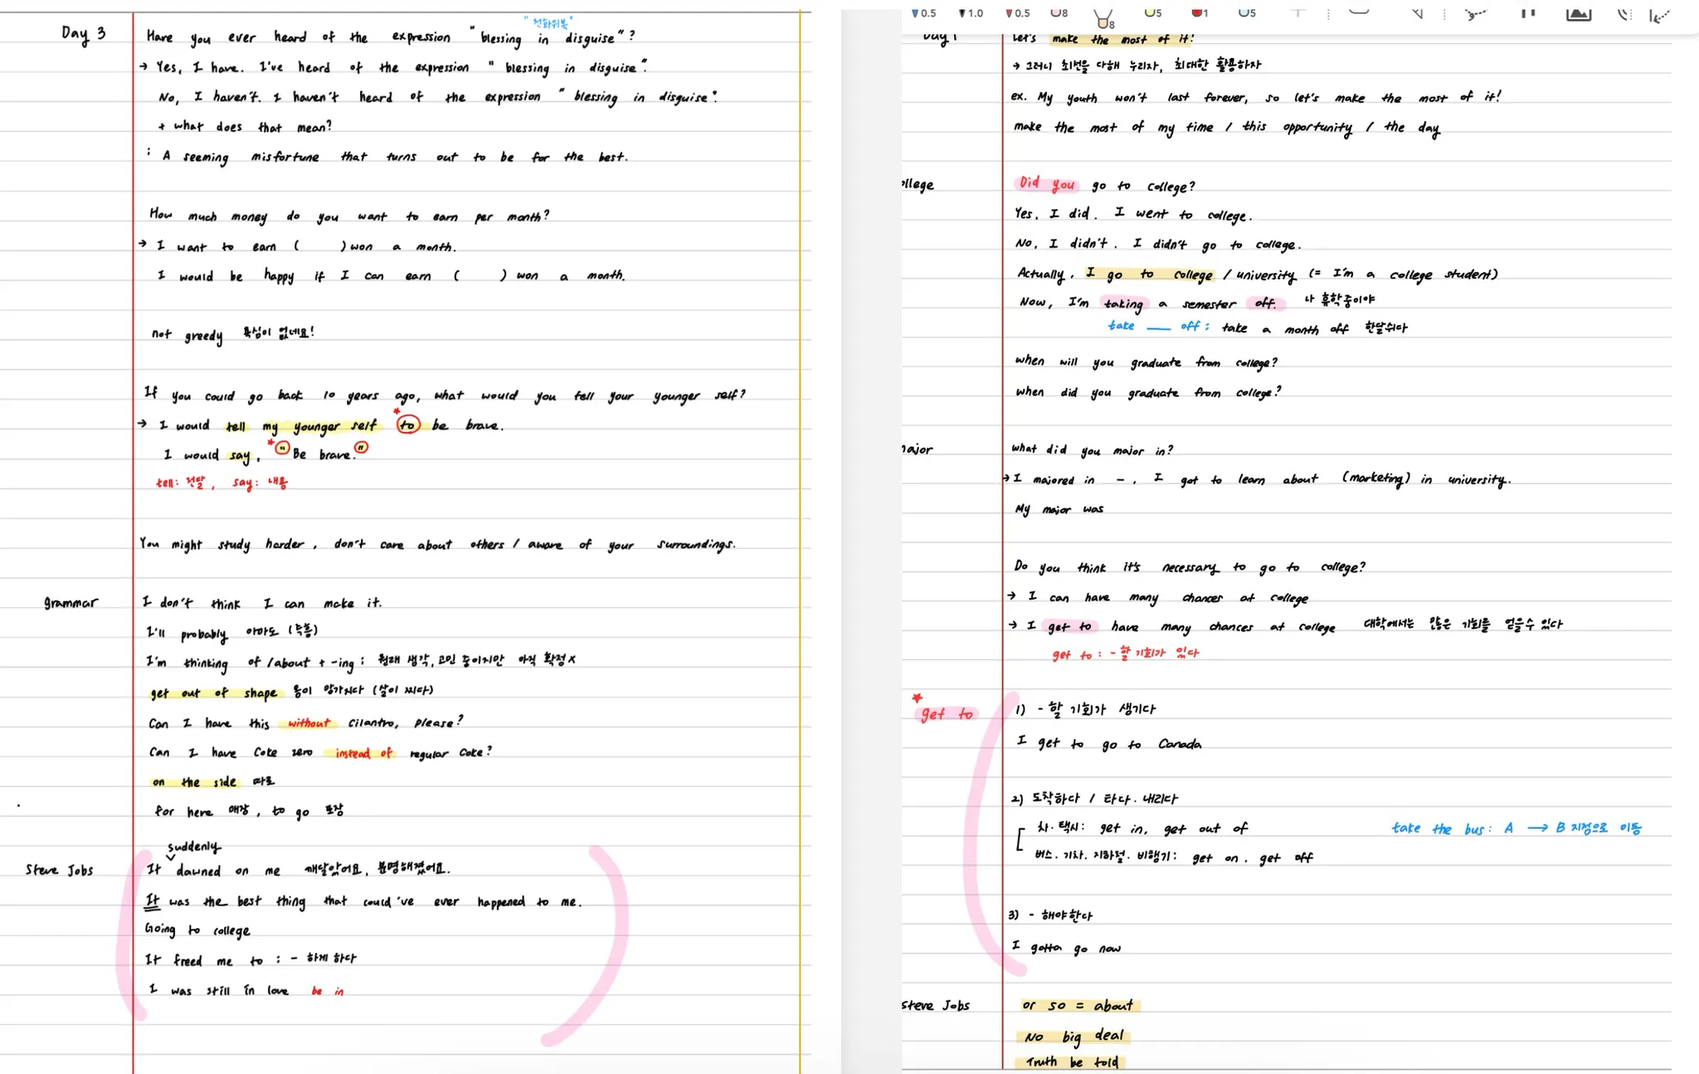Choose the yellow highlighter size 5
This screenshot has width=1699, height=1074.
click(x=1152, y=12)
